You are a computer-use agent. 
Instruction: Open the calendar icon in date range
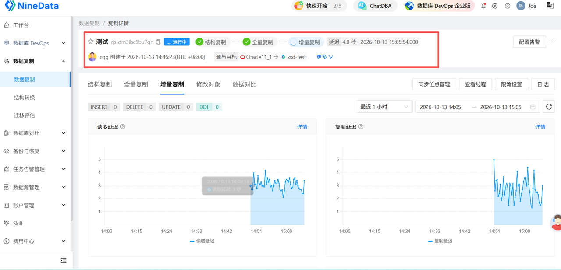(x=533, y=107)
